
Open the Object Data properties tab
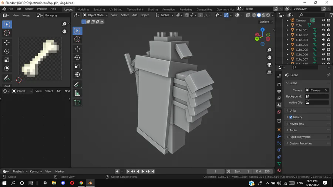[279, 164]
